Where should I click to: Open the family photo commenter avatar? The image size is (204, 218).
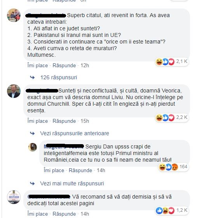(14, 15)
